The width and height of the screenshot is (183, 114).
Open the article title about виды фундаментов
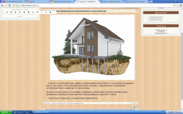(x=75, y=11)
